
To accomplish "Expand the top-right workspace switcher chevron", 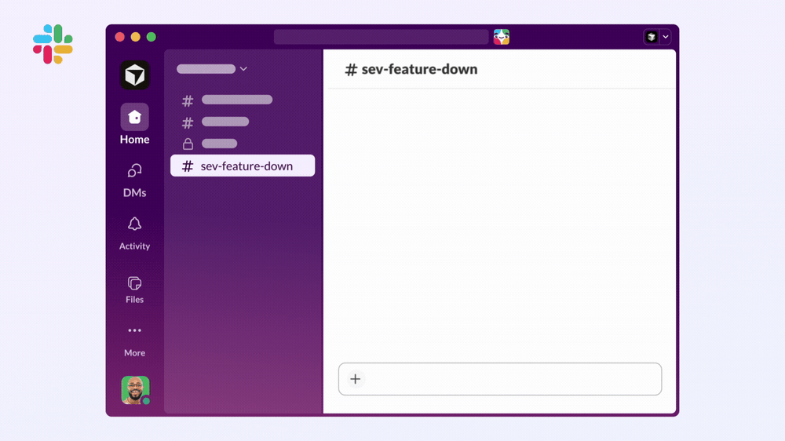I will pos(666,37).
